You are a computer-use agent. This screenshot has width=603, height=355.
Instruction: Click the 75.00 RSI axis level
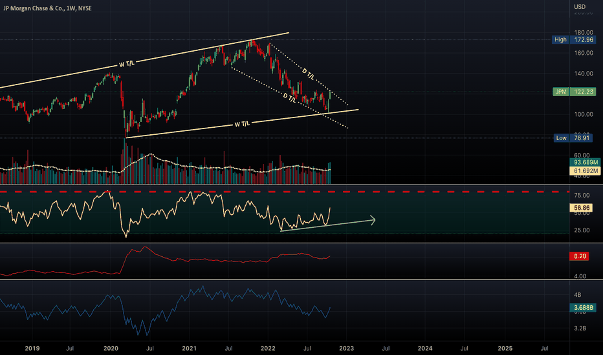click(x=582, y=196)
